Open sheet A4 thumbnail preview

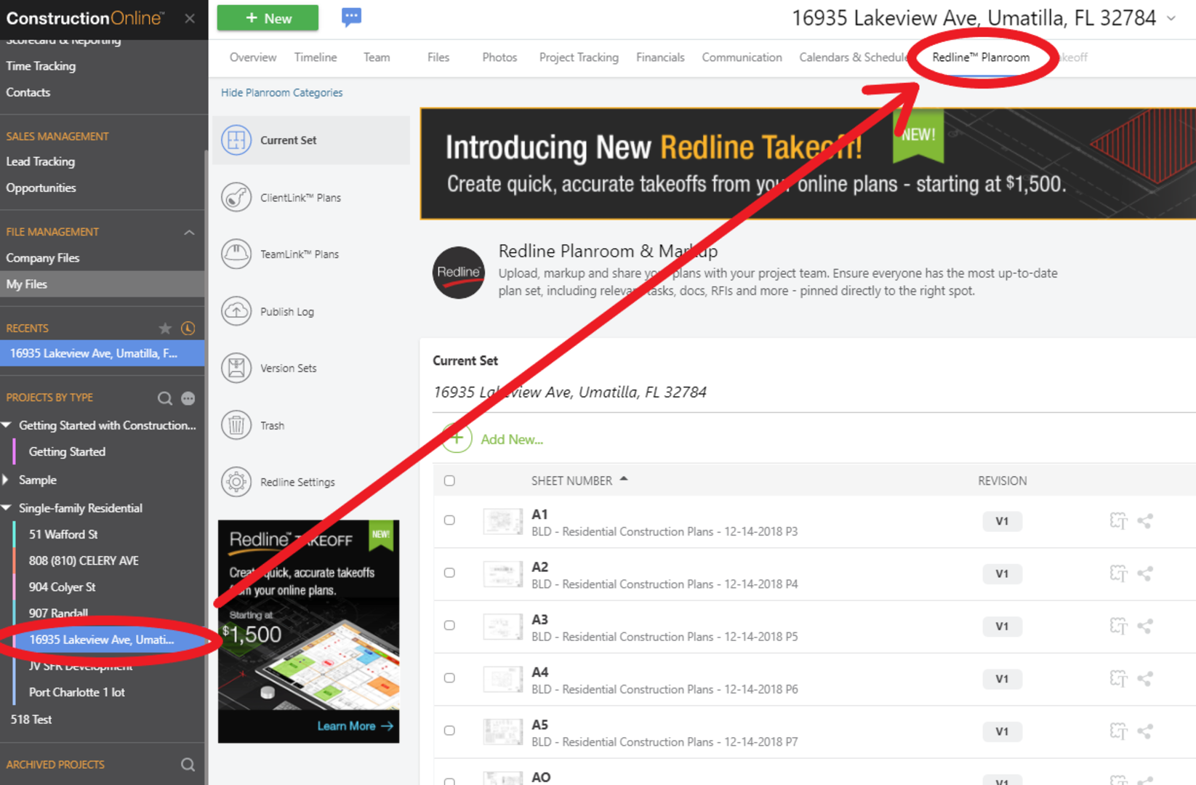[x=502, y=680]
